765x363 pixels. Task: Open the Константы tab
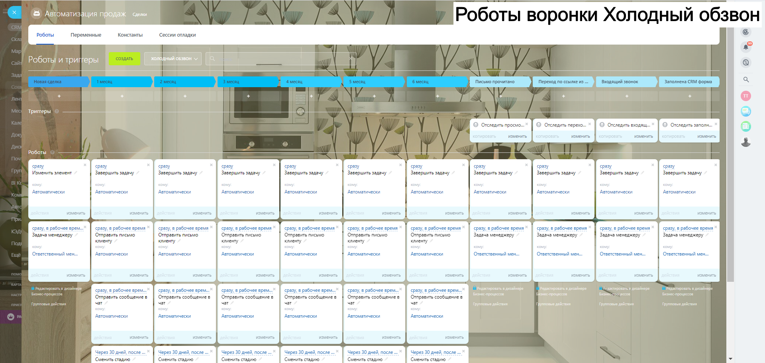[x=130, y=35]
